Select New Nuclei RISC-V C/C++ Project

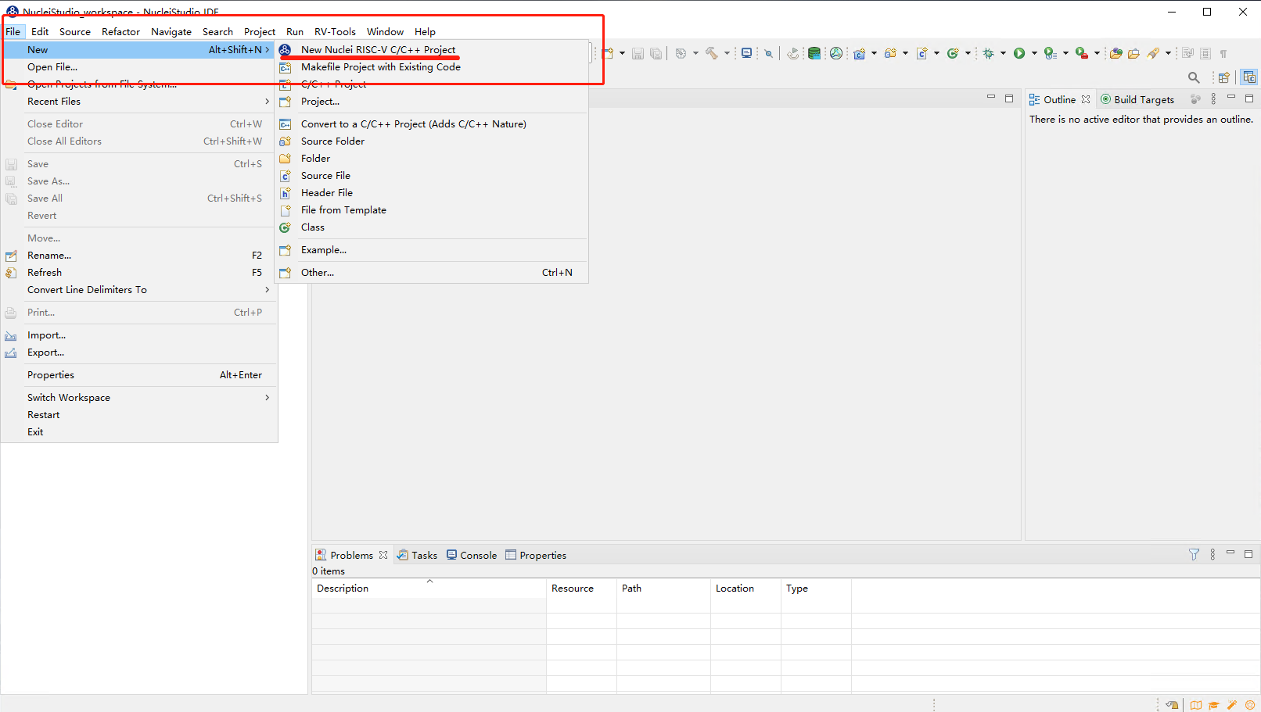[431, 49]
